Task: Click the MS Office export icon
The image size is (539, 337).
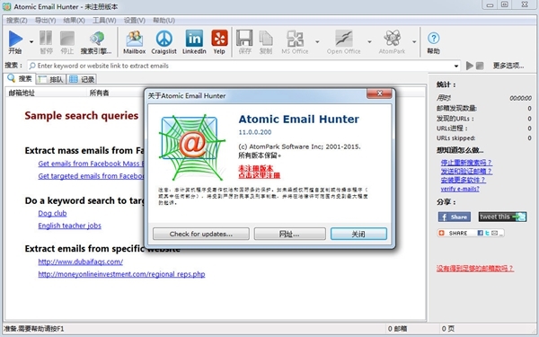Action: pos(295,38)
